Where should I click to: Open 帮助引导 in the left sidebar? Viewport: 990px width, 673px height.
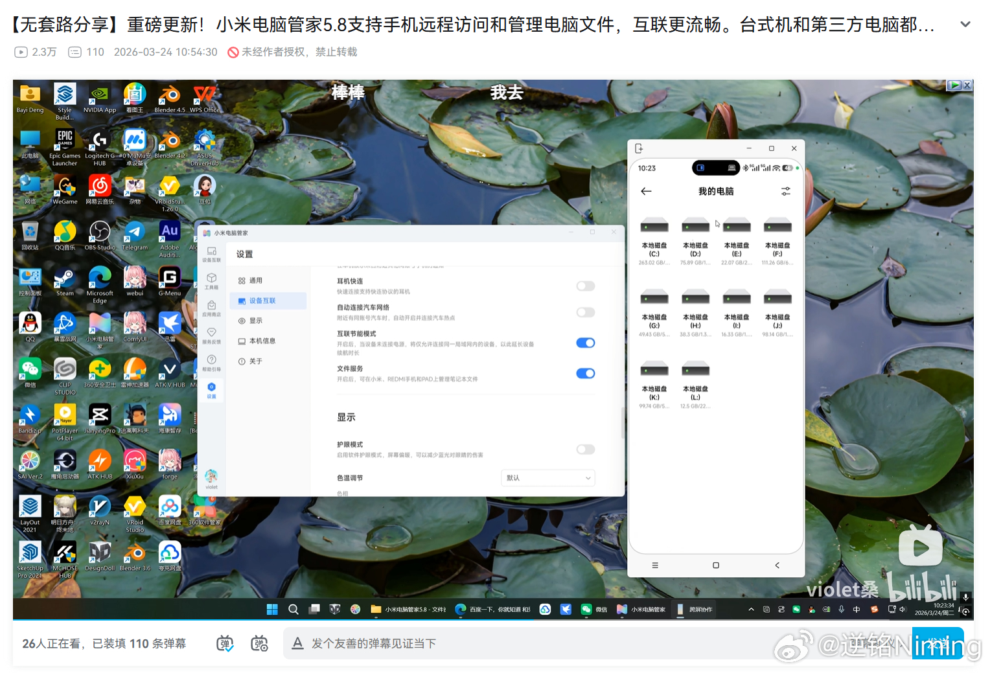click(211, 362)
